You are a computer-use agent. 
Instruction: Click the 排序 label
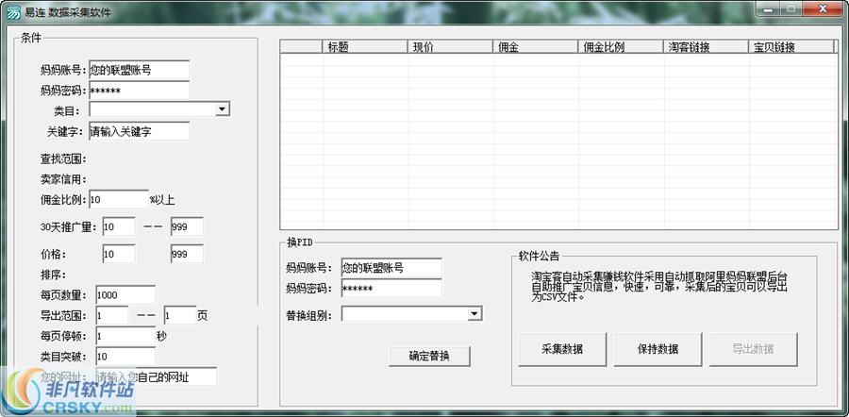pos(53,275)
